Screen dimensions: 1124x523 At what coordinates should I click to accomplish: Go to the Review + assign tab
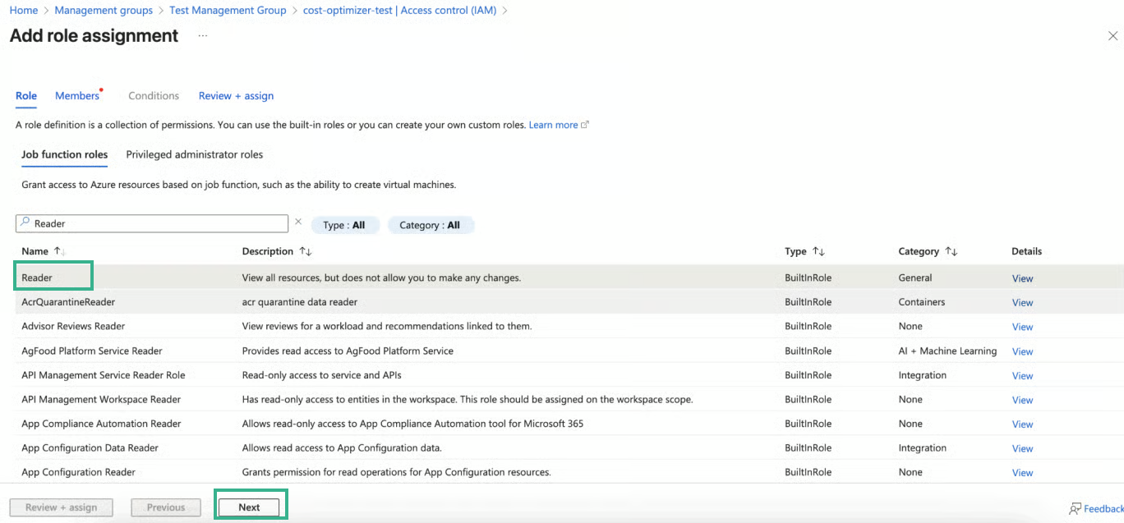coord(236,96)
